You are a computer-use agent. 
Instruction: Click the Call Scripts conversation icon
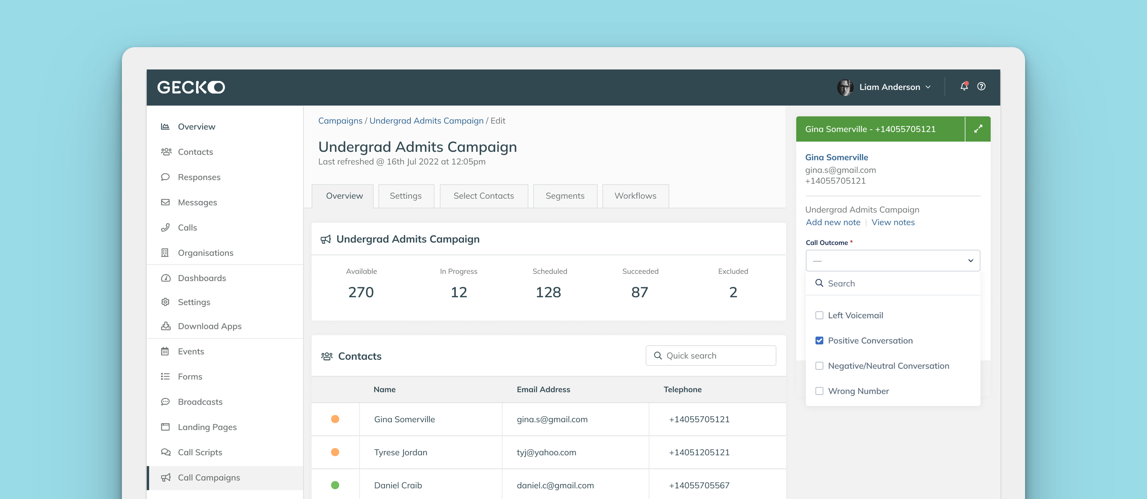[x=166, y=452]
